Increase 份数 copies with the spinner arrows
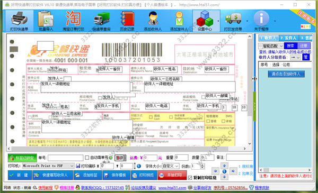Viewport: 318px width, 193px height. coord(202,165)
